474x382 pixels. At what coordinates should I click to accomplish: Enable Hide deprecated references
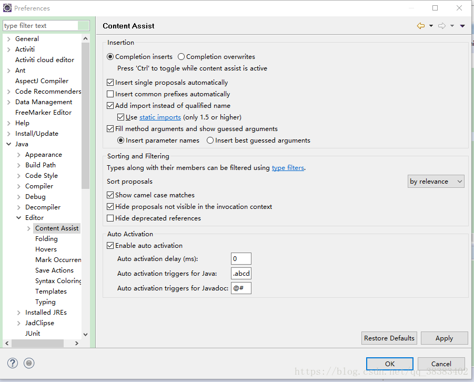click(x=110, y=218)
